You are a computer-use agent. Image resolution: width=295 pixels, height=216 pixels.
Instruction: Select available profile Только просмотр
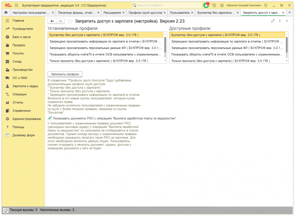tap(228, 61)
